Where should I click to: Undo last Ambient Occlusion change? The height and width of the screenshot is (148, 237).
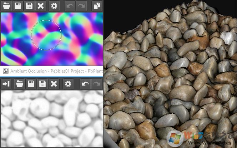[85, 84]
